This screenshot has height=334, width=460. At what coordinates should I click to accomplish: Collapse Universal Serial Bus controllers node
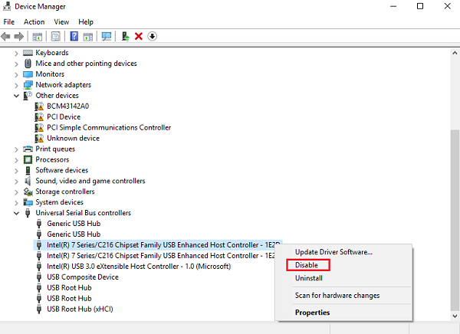point(16,213)
